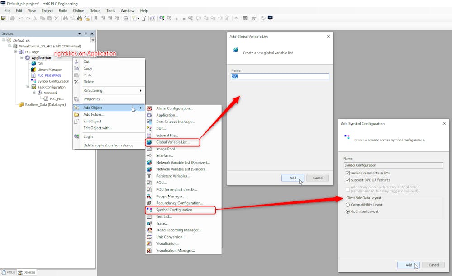Click the Print toolbar icon
452x276 pixels.
click(12, 18)
